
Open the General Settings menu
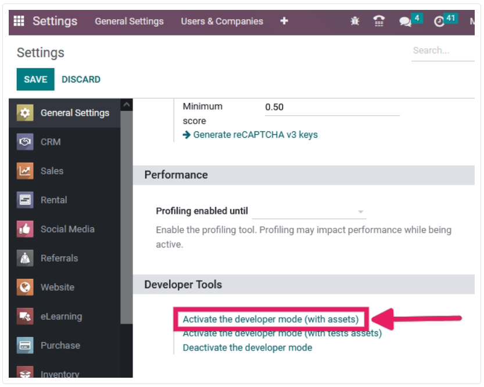[129, 21]
